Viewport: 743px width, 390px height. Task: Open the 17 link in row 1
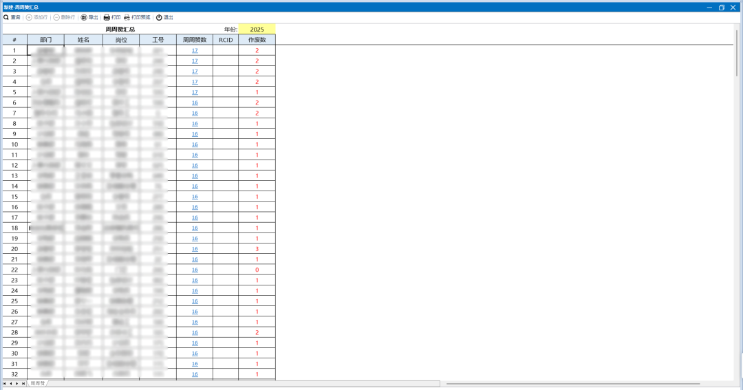pyautogui.click(x=195, y=51)
